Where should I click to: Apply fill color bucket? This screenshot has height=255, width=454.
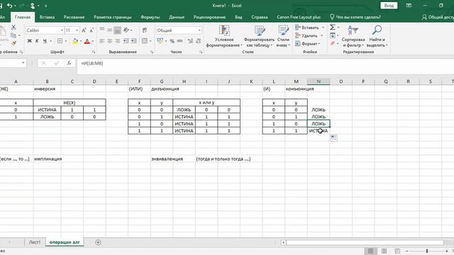74,41
